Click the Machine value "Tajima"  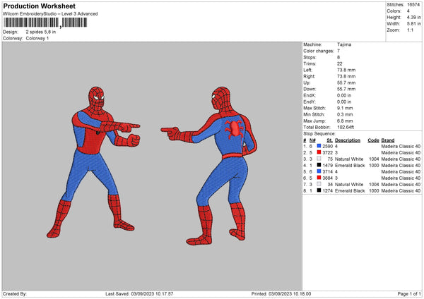[344, 44]
